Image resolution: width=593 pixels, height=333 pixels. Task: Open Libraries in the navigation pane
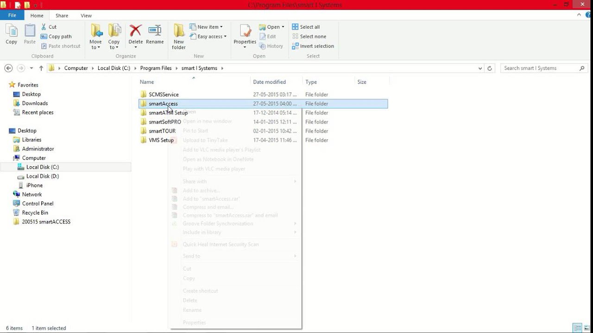click(x=32, y=140)
